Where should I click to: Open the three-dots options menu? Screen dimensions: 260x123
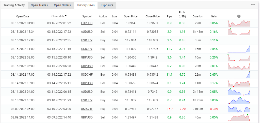tap(253, 5)
